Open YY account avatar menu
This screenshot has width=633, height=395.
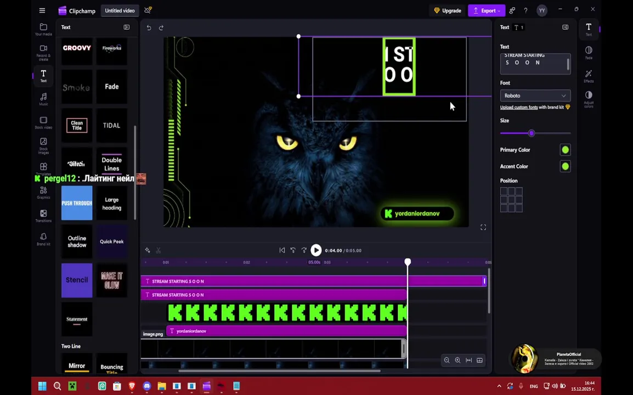click(x=542, y=10)
